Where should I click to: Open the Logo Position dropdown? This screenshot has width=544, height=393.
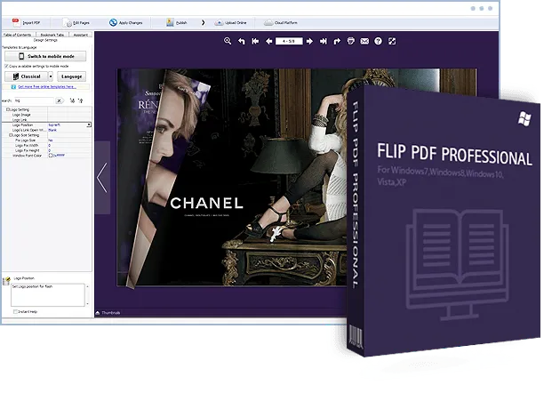(x=89, y=124)
